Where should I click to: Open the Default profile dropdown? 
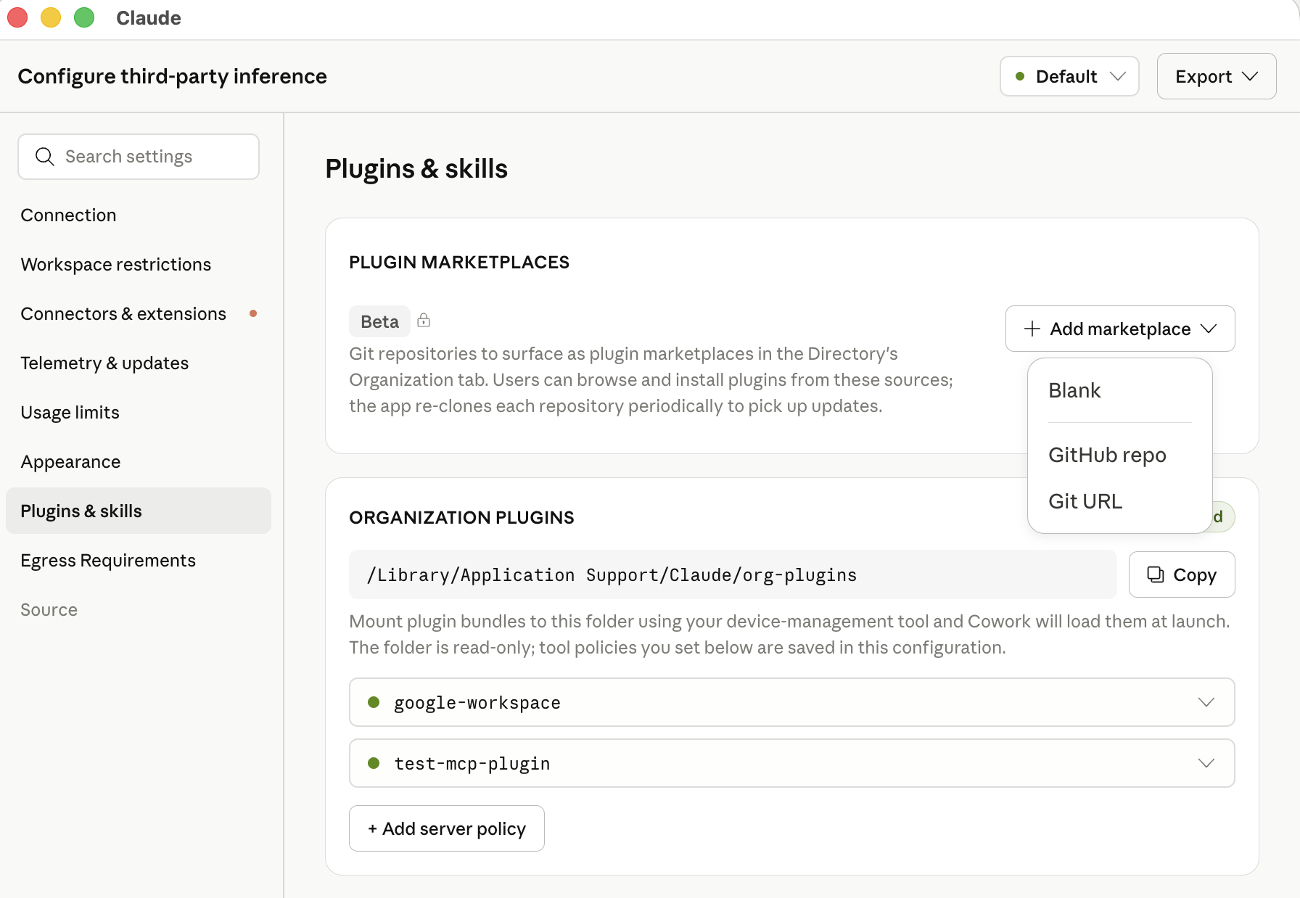(x=1069, y=76)
